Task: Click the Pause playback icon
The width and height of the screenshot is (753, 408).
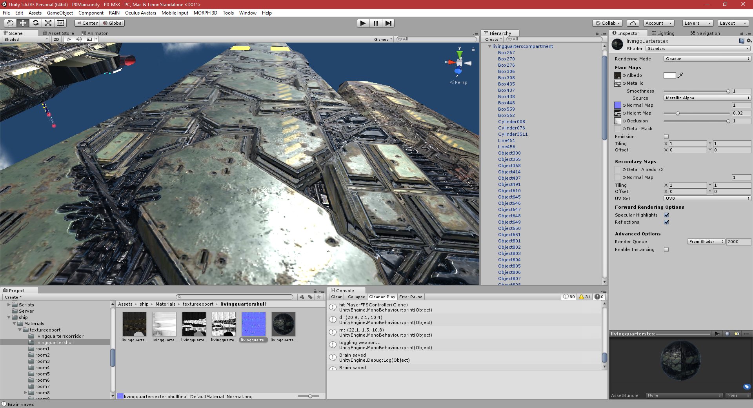Action: pyautogui.click(x=376, y=23)
